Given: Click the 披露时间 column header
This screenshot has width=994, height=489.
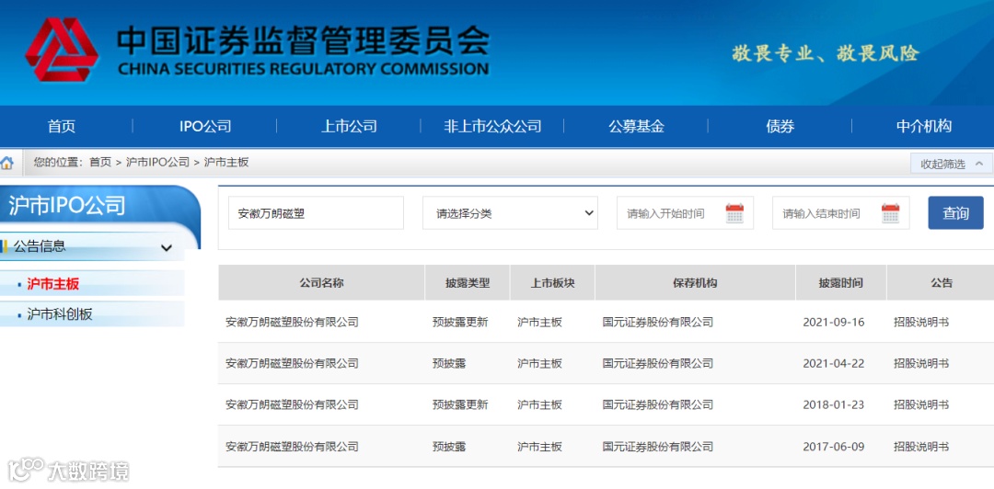Looking at the screenshot, I should pos(840,283).
